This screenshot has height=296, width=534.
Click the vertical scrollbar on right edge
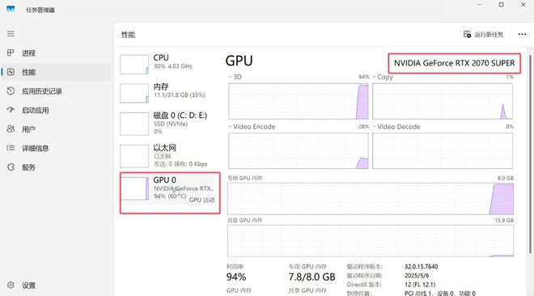[530, 153]
